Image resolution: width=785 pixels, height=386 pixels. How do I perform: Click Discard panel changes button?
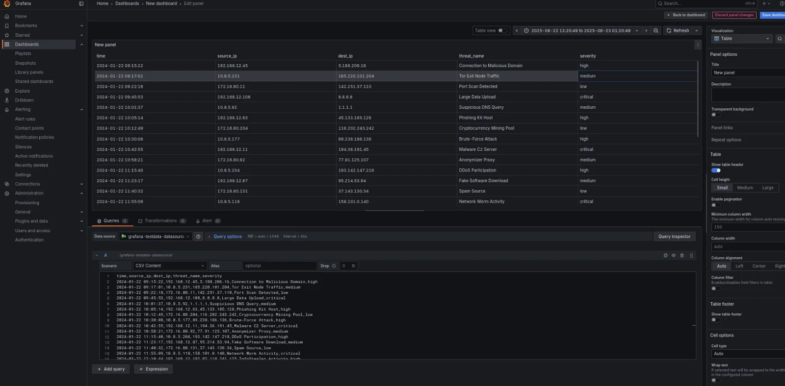click(734, 15)
